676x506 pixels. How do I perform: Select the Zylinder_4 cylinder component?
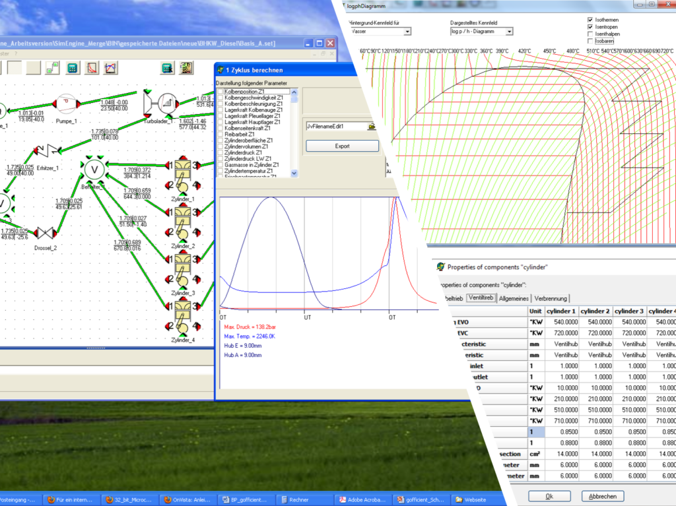tap(183, 317)
